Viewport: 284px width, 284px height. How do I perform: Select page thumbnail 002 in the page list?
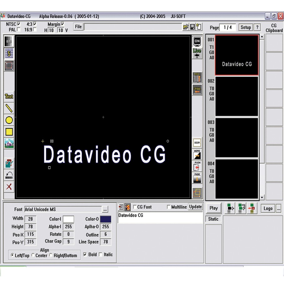[237, 96]
